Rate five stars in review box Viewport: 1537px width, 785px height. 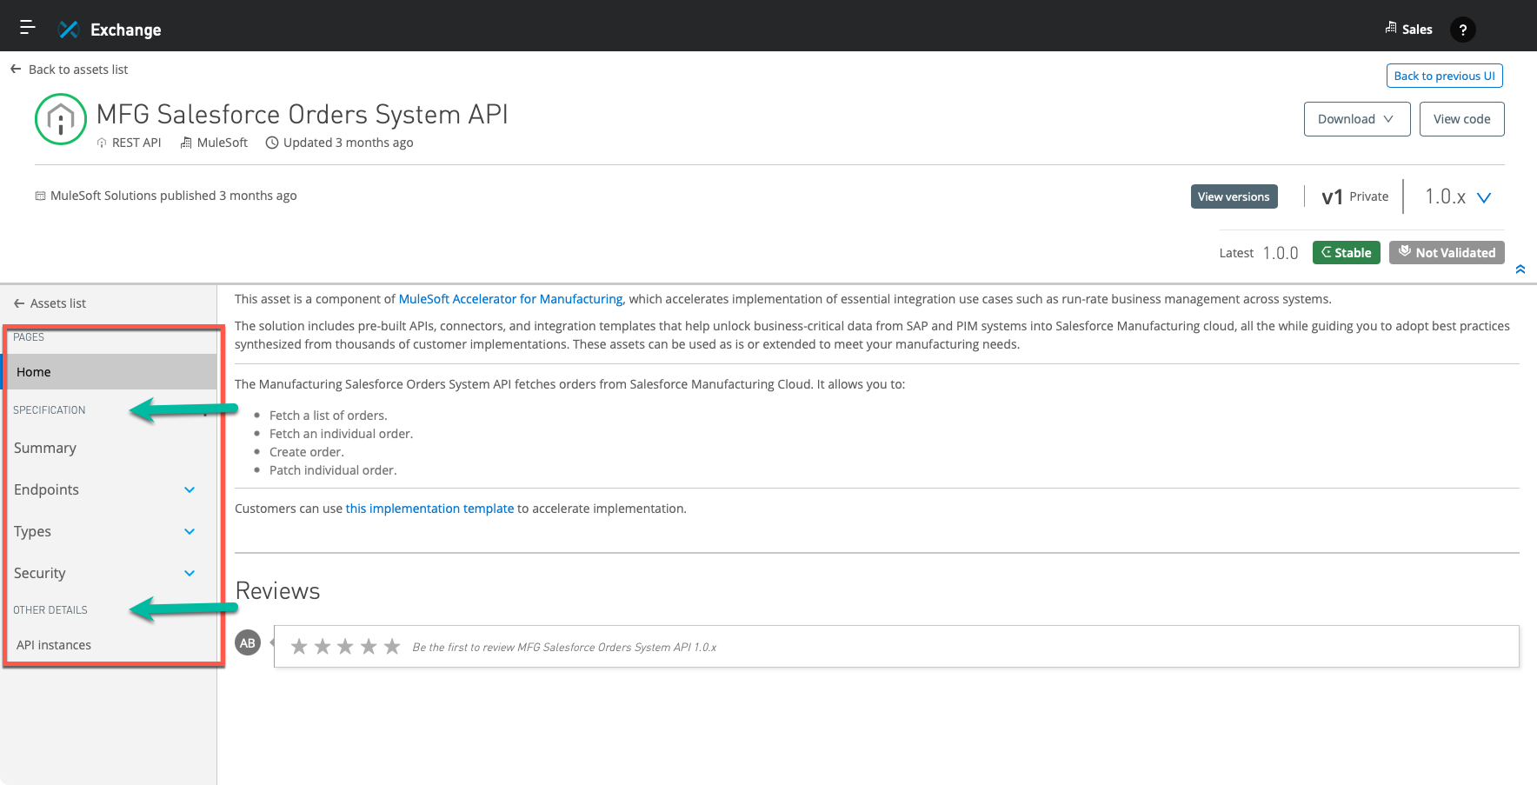coord(392,646)
